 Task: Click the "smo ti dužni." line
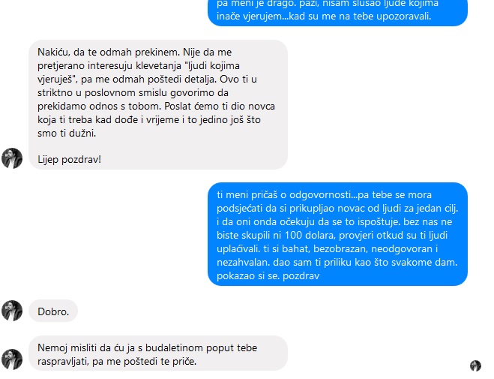tap(67, 133)
